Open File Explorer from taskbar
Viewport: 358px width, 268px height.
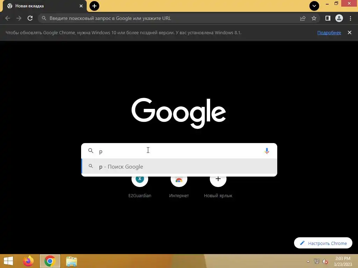click(71, 261)
